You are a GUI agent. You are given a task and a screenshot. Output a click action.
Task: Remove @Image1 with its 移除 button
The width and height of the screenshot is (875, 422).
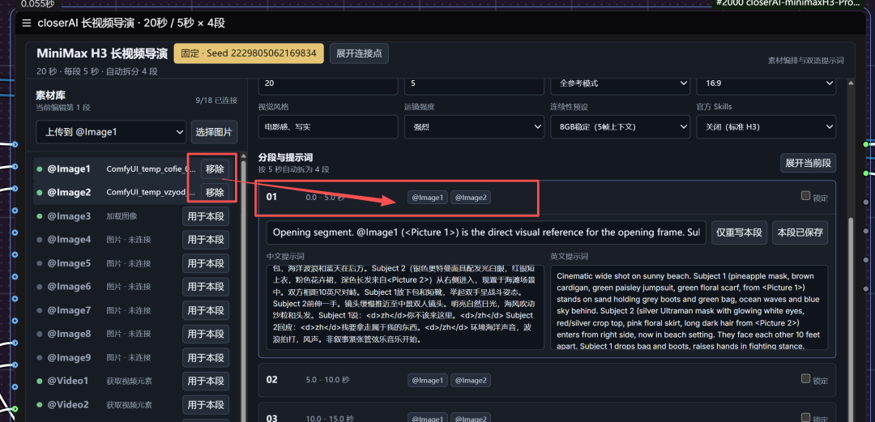[215, 168]
